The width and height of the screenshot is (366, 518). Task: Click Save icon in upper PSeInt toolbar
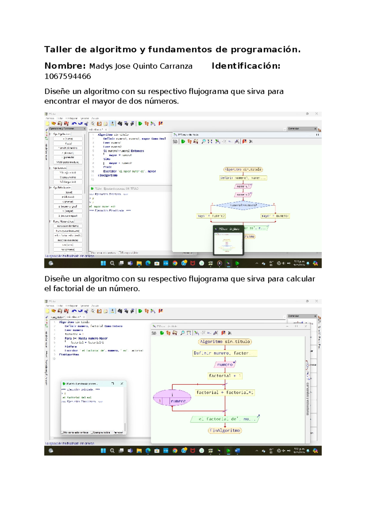pos(60,124)
